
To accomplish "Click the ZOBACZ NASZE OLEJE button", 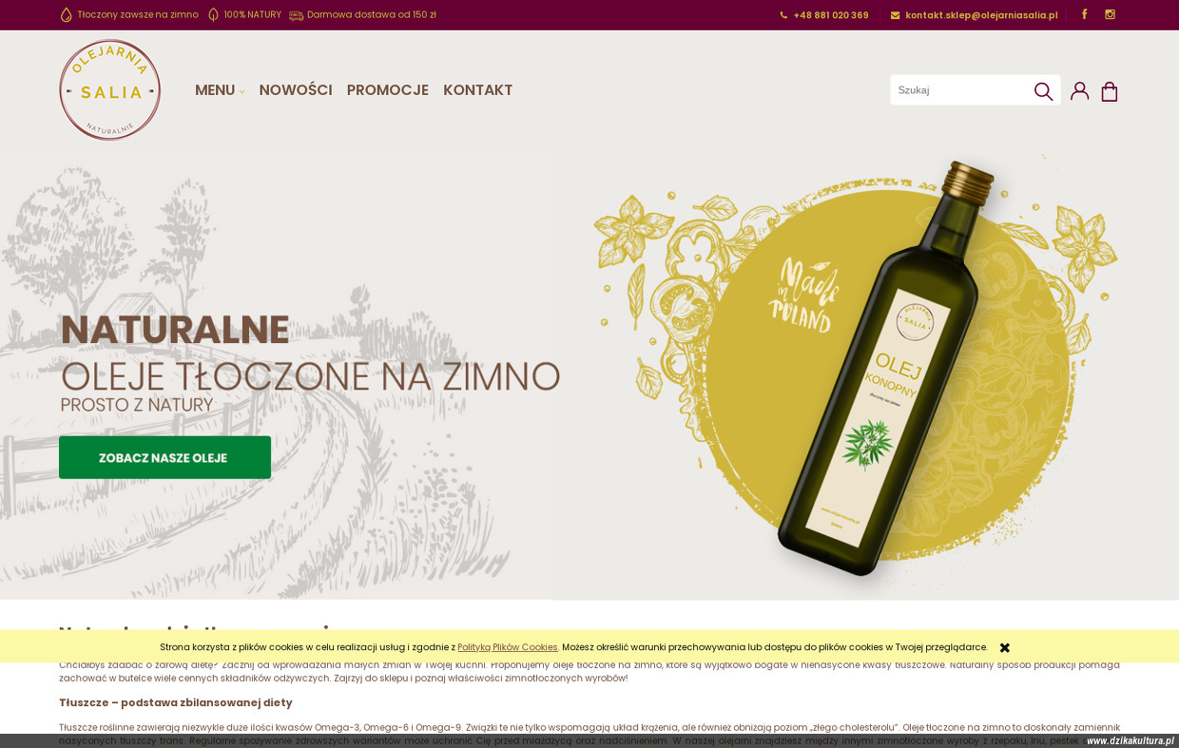I will point(164,457).
